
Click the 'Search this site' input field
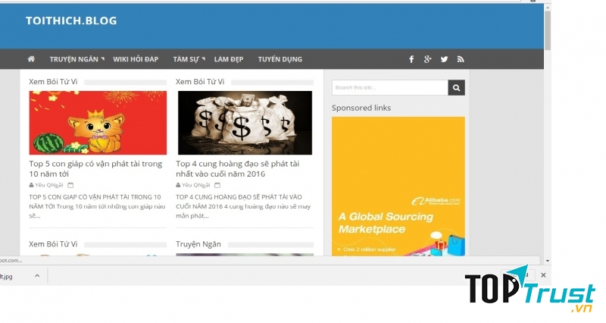click(x=389, y=88)
